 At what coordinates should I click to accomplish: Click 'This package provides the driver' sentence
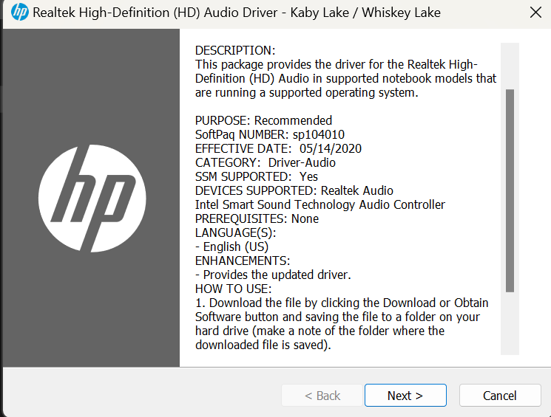pos(346,78)
